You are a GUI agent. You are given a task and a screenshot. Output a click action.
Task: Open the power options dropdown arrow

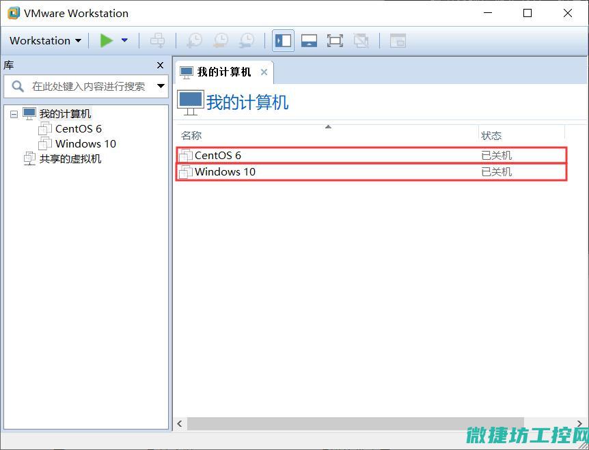pos(125,40)
